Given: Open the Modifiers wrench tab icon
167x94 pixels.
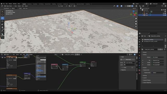Looking at the screenshot, I should (x=139, y=58).
